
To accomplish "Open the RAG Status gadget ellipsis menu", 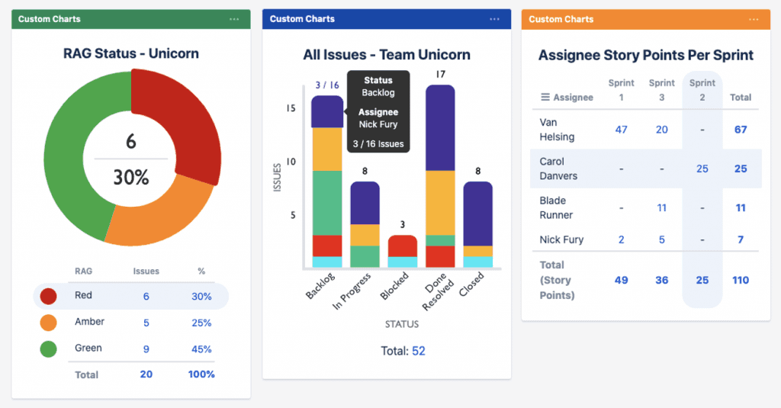I will (x=234, y=19).
